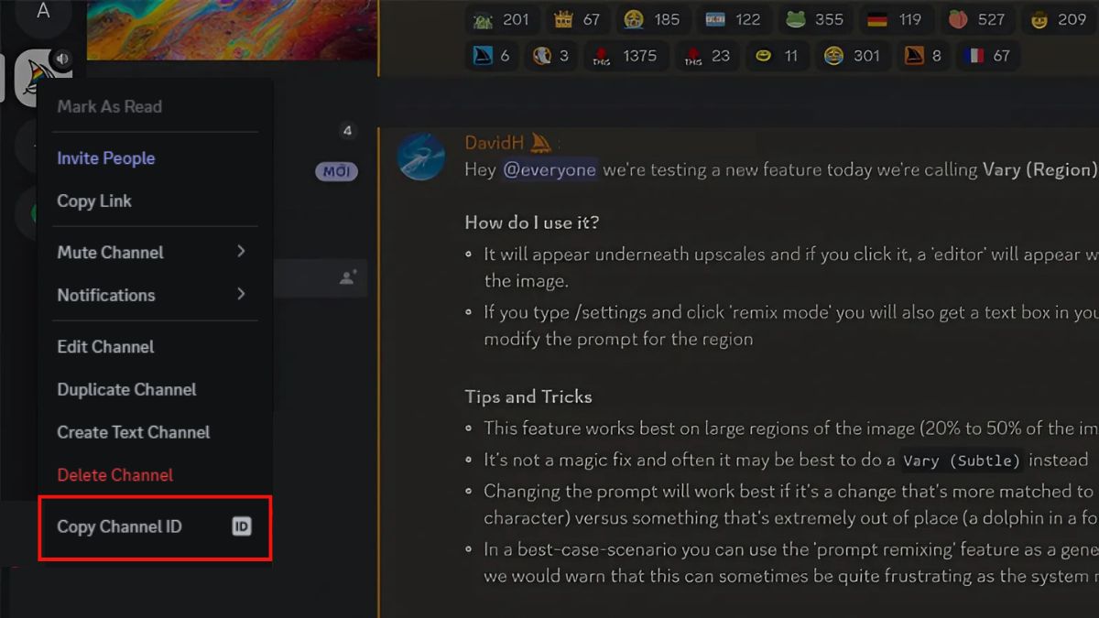Toggle the frog reaction with count 355

click(817, 19)
